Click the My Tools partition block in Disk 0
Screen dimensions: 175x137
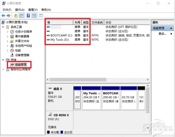coord(91,98)
